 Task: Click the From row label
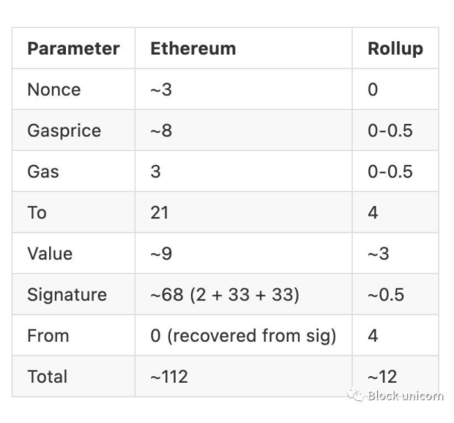48,336
